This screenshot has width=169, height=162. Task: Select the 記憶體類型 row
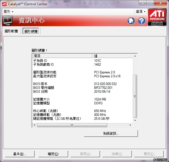coord(83,103)
